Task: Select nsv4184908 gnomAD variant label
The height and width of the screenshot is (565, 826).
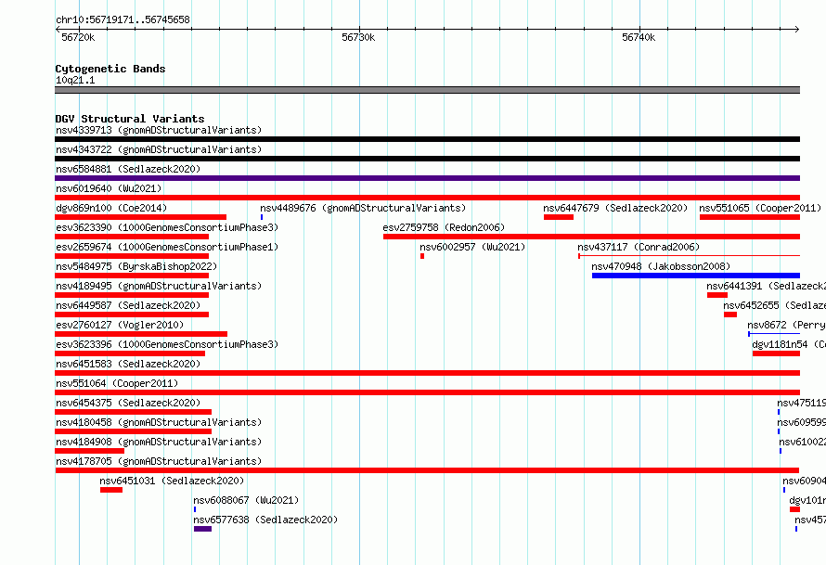Action: tap(159, 442)
